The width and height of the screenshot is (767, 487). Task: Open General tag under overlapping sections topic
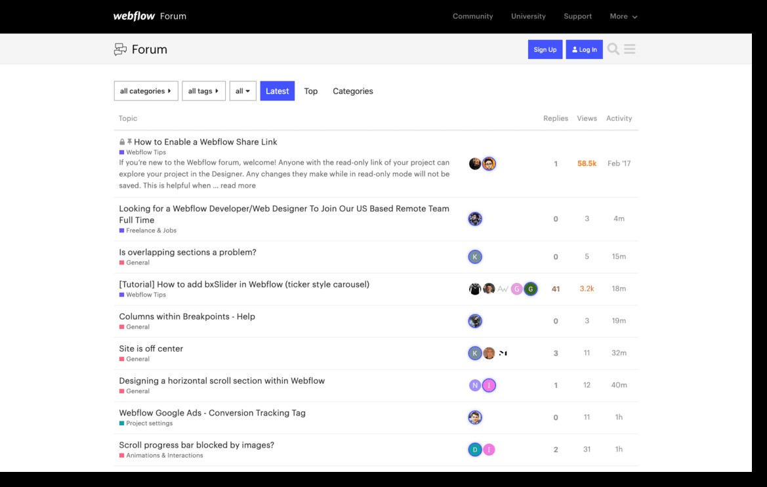pyautogui.click(x=135, y=263)
